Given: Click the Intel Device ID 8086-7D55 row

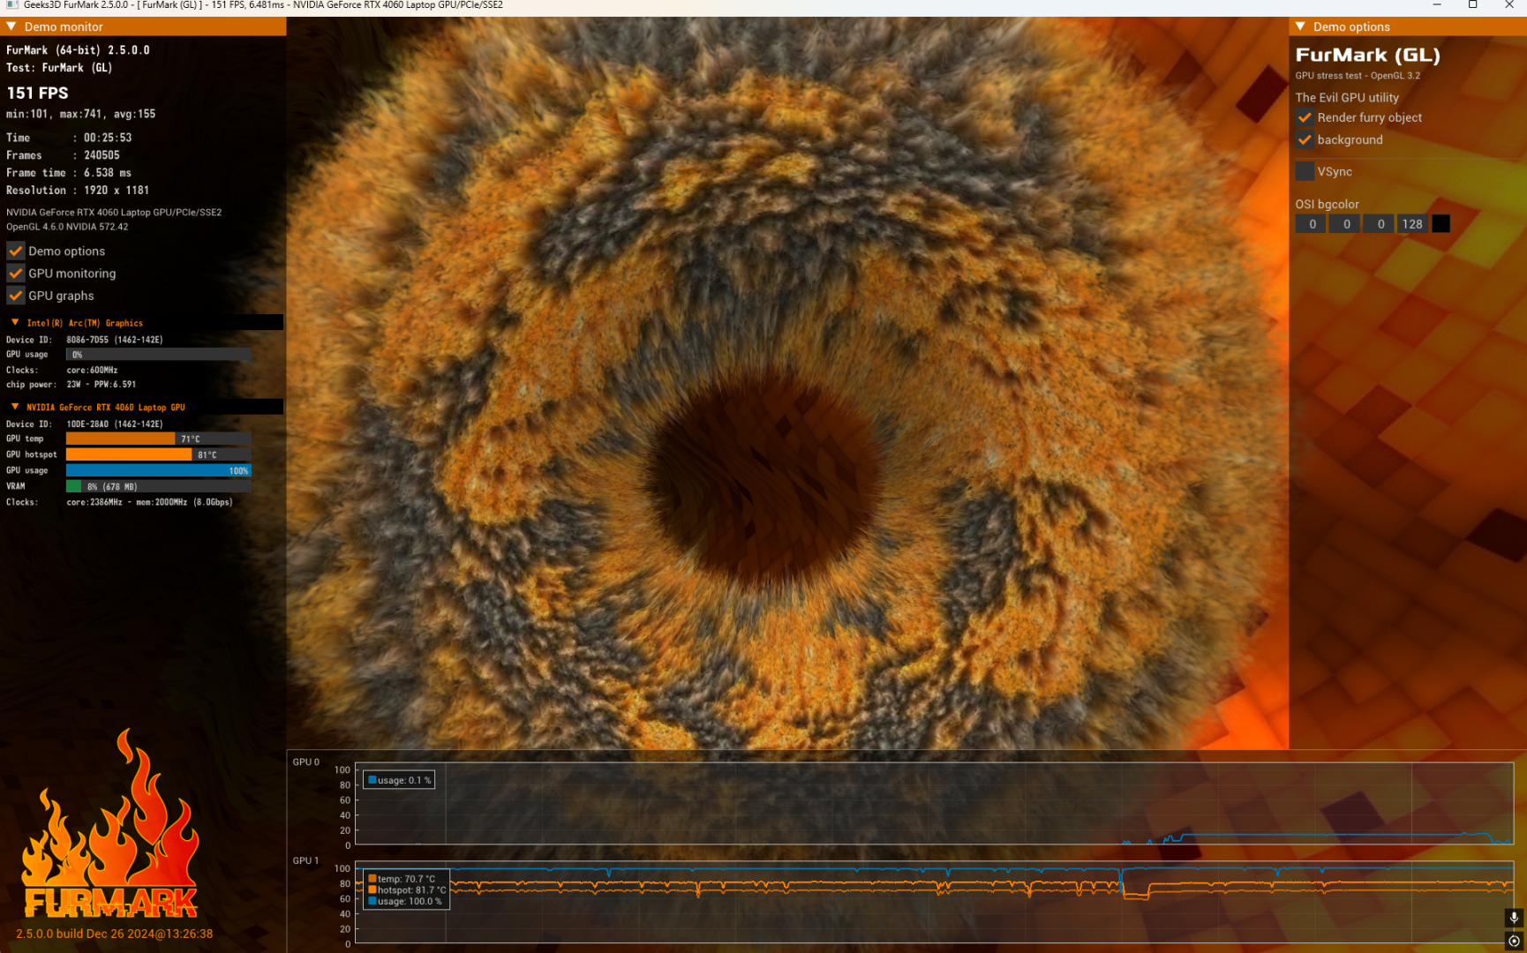Looking at the screenshot, I should 85,340.
